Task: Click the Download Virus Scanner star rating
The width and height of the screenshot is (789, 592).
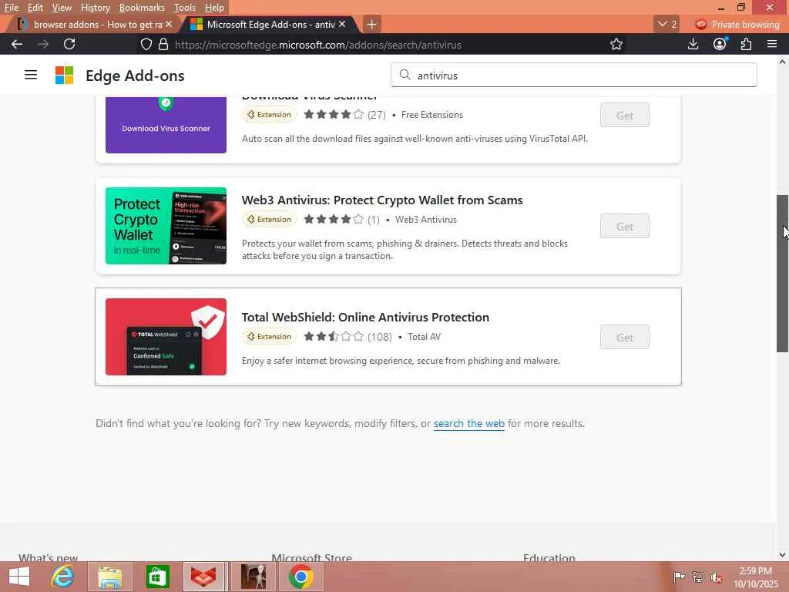Action: point(333,114)
